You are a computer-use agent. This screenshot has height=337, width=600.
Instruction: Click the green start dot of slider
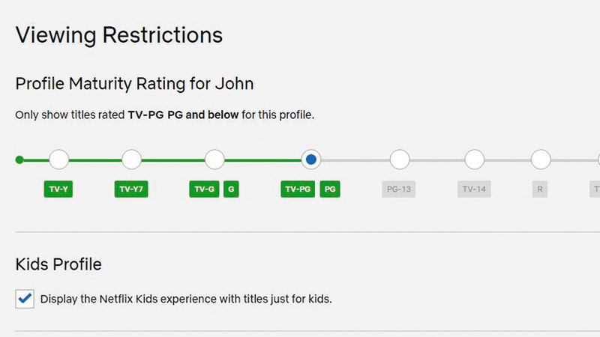tap(19, 160)
